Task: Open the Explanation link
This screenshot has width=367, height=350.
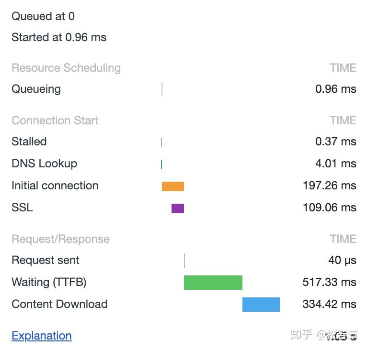Action: (x=41, y=336)
